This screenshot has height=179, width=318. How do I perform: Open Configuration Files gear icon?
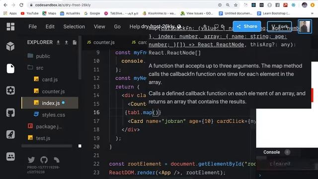[10, 90]
